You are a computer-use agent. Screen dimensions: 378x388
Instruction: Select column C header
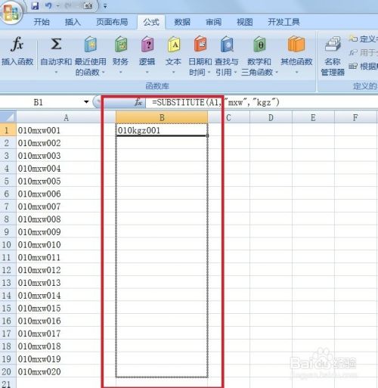pos(228,117)
